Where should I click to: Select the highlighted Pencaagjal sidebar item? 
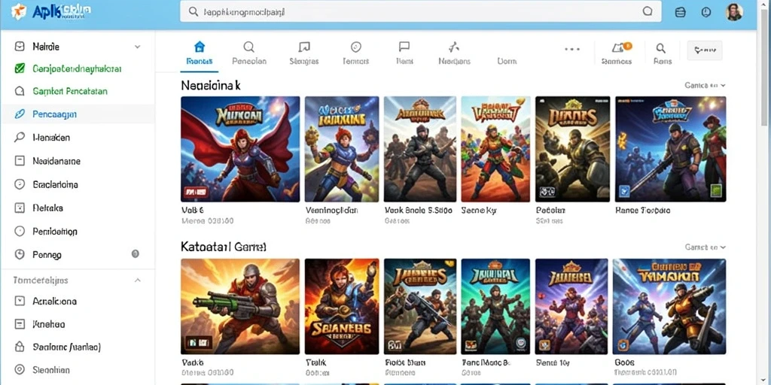click(78, 114)
